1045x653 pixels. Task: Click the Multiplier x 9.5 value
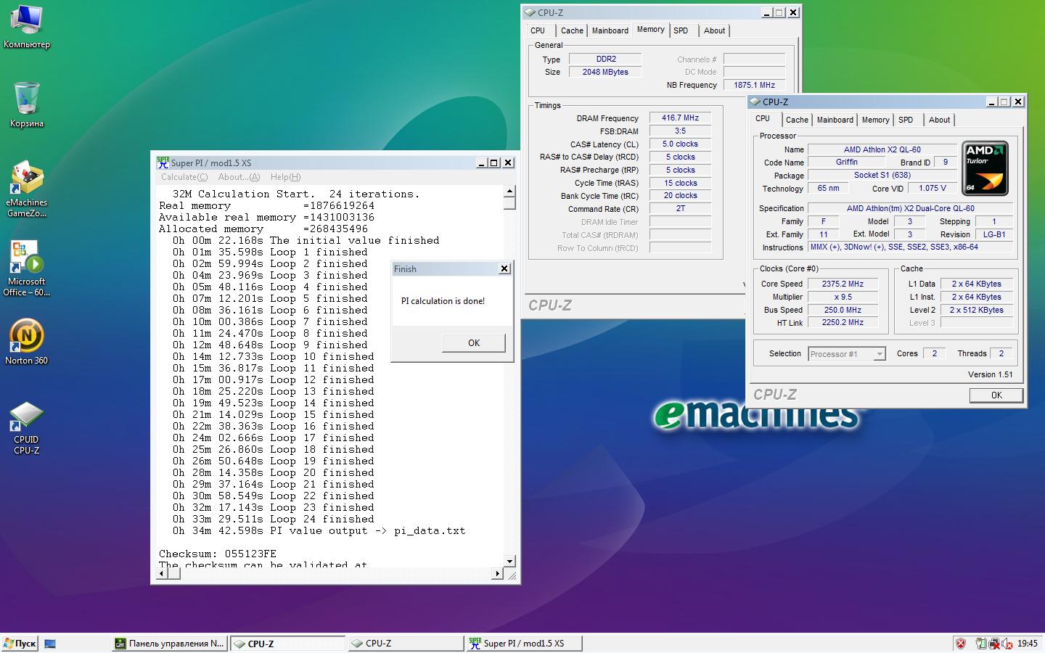click(843, 297)
